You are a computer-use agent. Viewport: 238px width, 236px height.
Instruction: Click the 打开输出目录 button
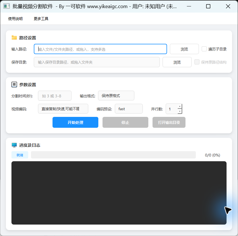tap(169, 122)
